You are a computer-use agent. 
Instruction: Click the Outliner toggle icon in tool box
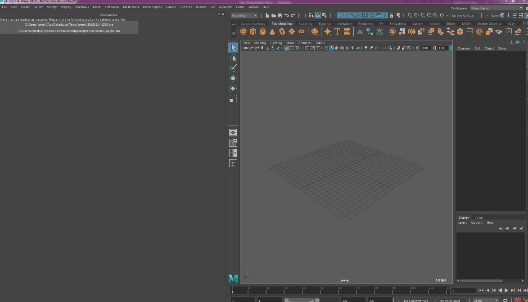pyautogui.click(x=233, y=163)
